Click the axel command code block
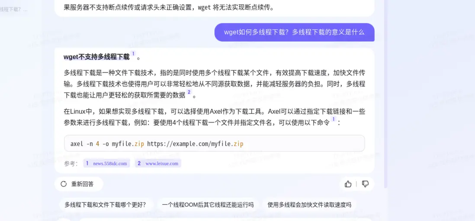The height and width of the screenshot is (221, 475). pos(215,143)
